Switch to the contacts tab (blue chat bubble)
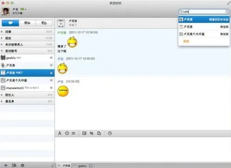 [10, 23]
